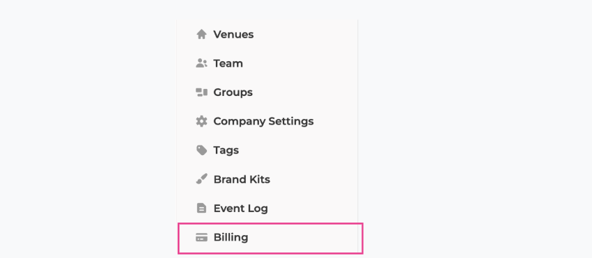Image resolution: width=592 pixels, height=258 pixels.
Task: Select the Team menu entry
Action: point(228,63)
